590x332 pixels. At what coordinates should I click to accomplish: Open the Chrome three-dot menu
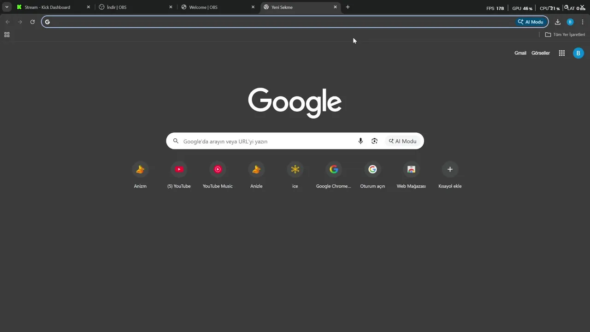tap(583, 22)
